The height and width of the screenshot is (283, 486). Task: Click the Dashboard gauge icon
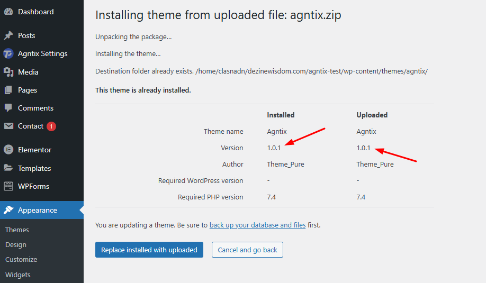pyautogui.click(x=8, y=12)
